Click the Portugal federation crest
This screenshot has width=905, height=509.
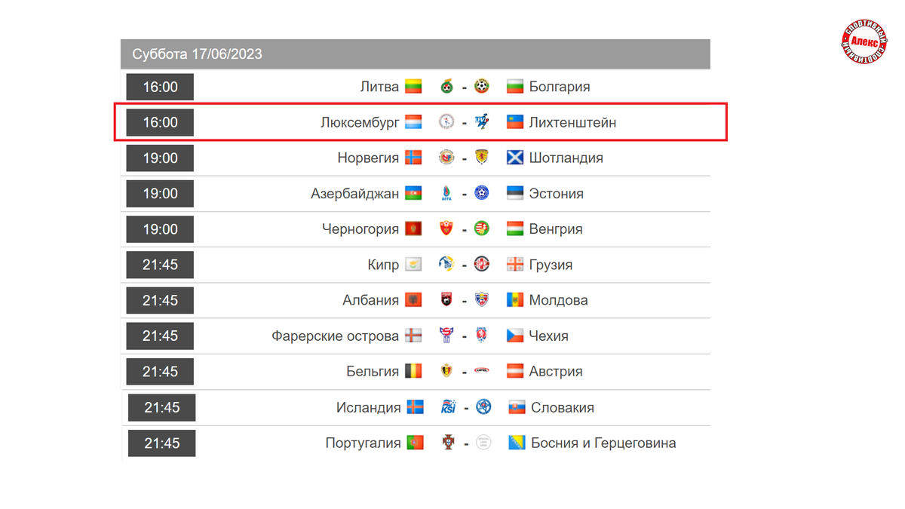pos(448,443)
